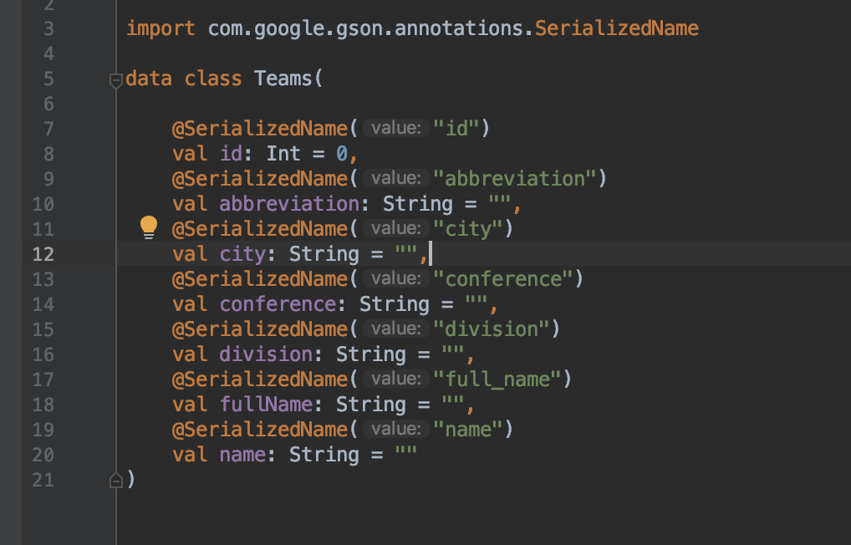
Task: Click the value: hint before "name"
Action: point(396,429)
